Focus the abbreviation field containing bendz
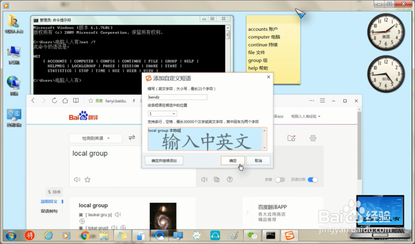The image size is (415, 244). pyautogui.click(x=177, y=97)
